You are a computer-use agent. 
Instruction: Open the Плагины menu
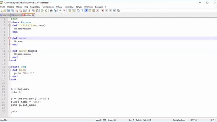click(88, 7)
